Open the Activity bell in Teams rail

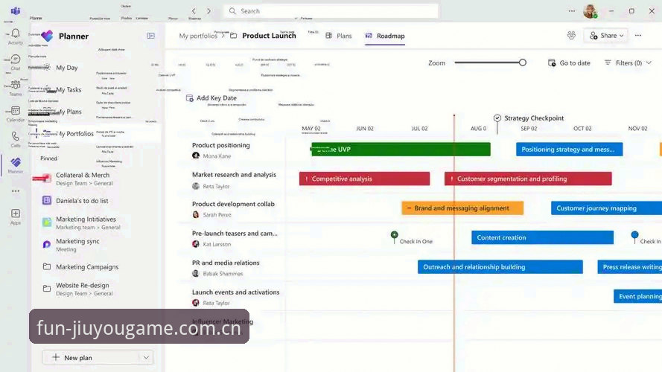coord(16,36)
